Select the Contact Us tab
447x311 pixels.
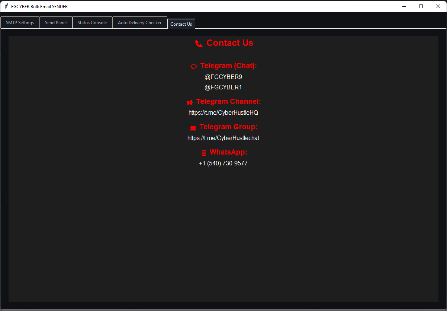[x=181, y=24]
